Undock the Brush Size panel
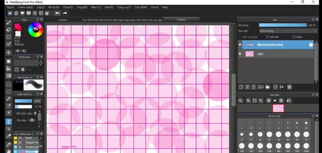The width and height of the screenshot is (322, 153). 313,116
